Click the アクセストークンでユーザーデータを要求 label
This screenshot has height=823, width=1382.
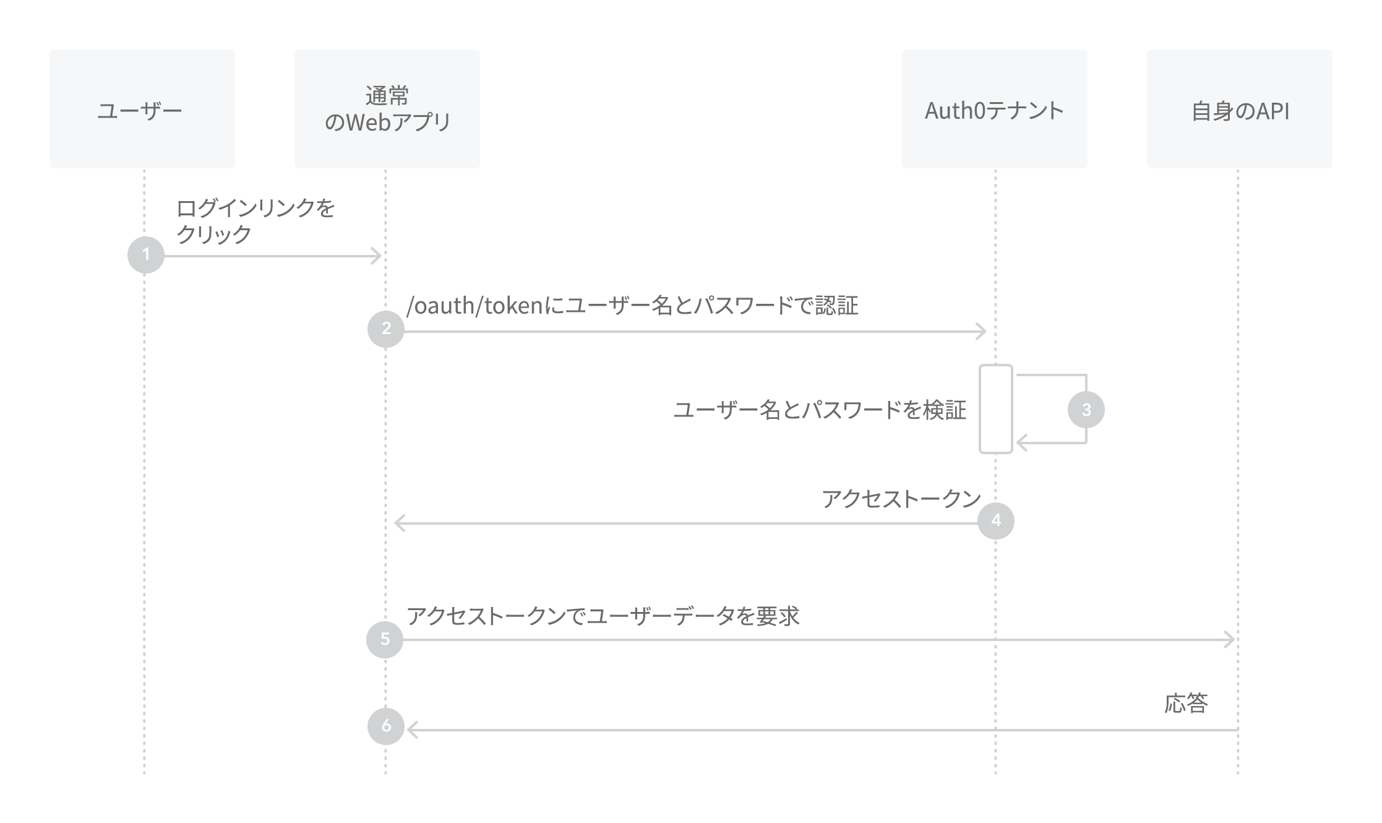[603, 616]
